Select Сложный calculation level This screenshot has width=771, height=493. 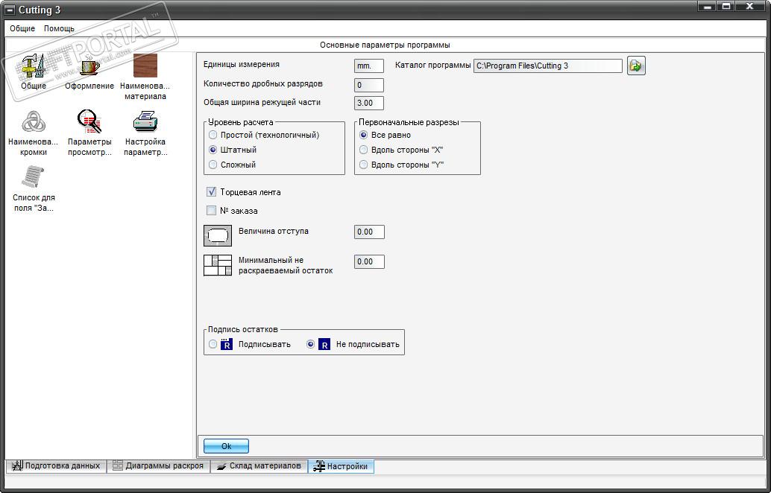point(213,165)
